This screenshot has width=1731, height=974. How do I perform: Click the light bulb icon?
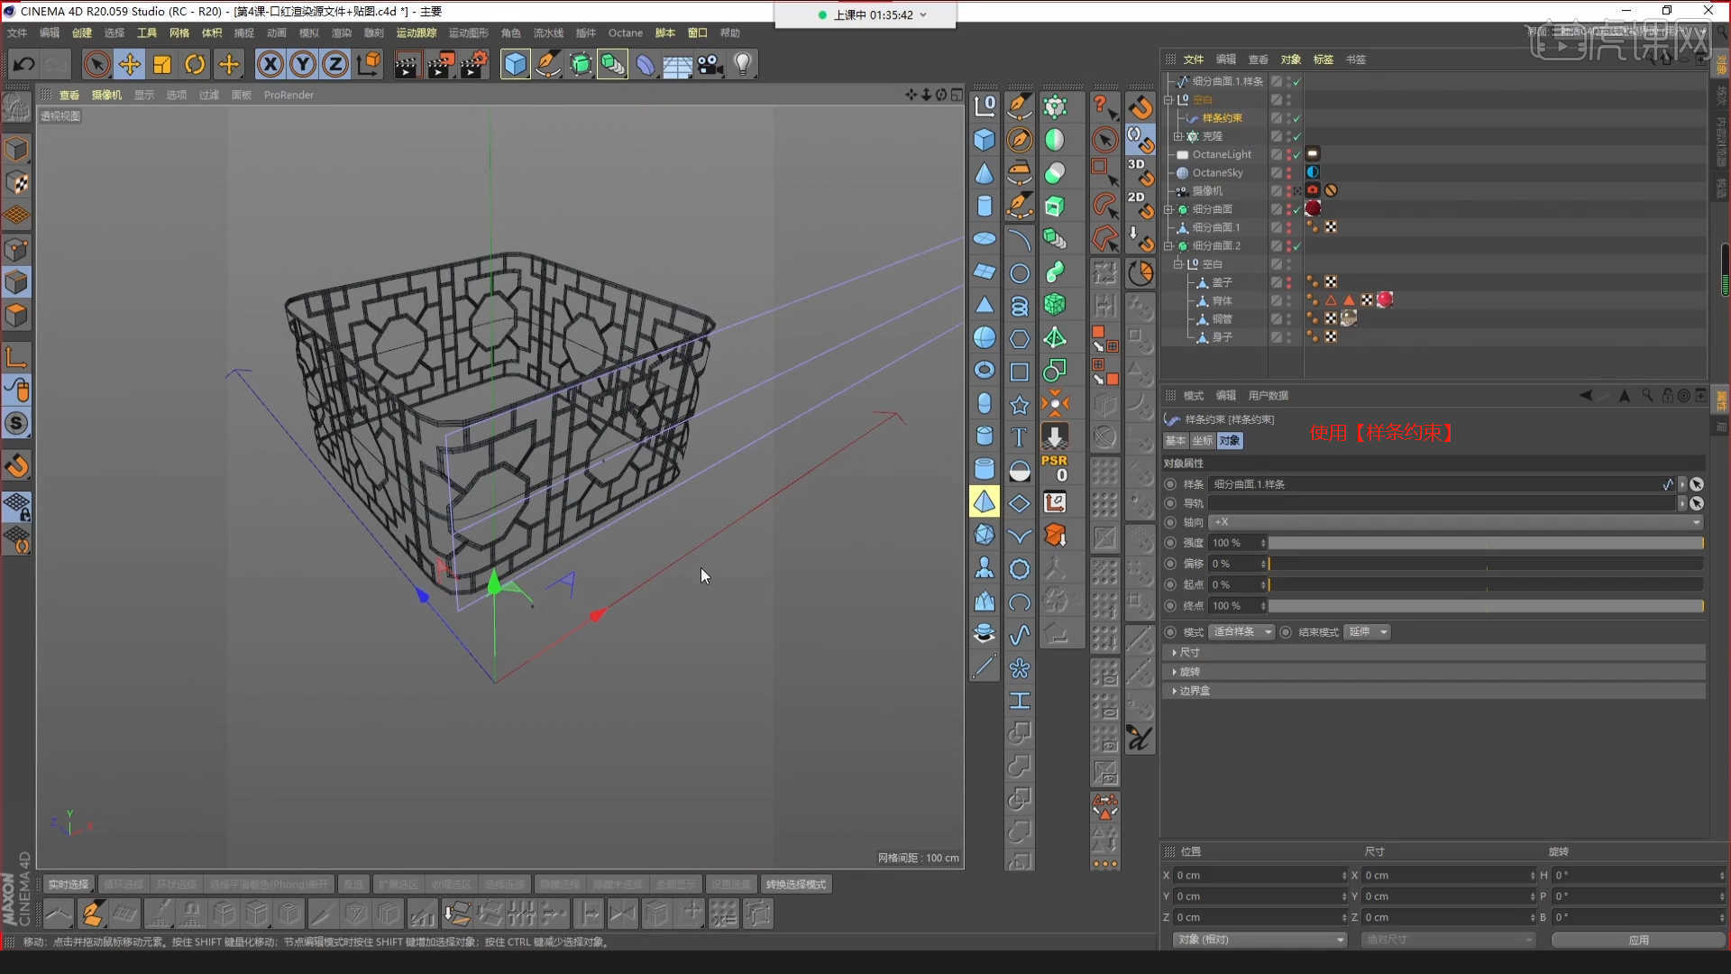[x=742, y=64]
